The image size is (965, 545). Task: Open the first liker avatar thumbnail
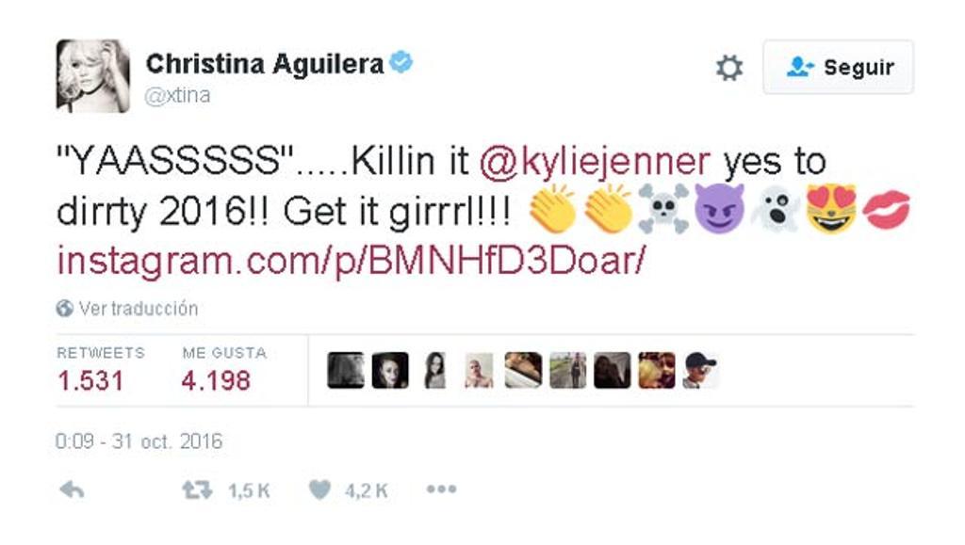(346, 370)
